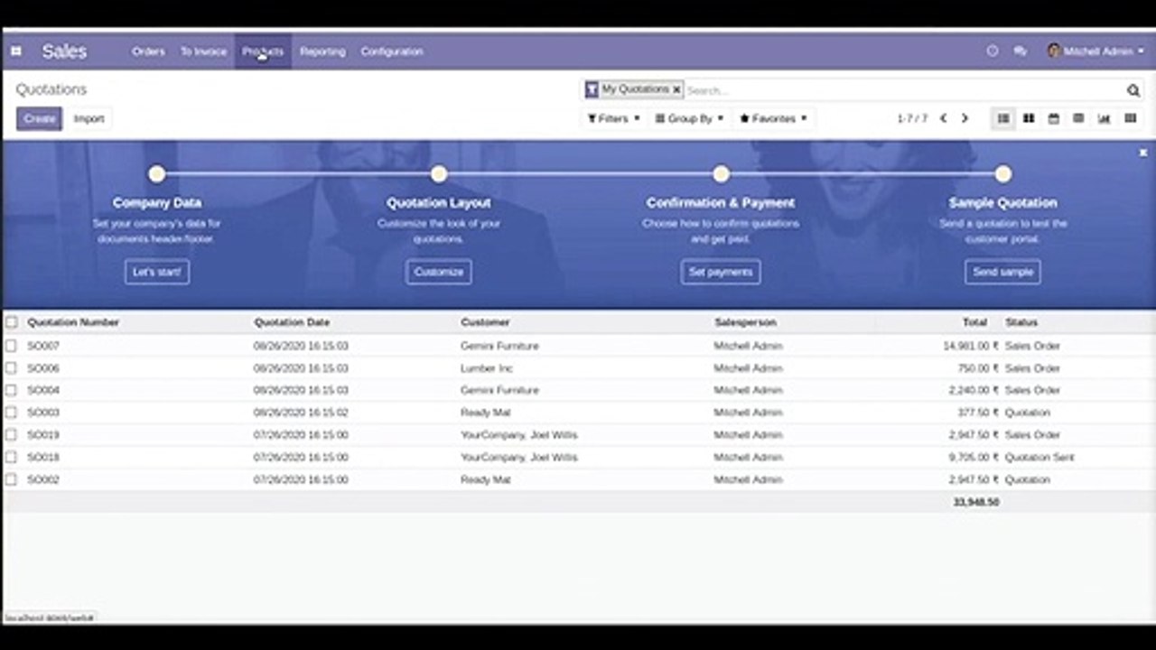Screen dimensions: 1156x650
Task: Click the funnel icon on the filter facet
Action: click(x=592, y=89)
